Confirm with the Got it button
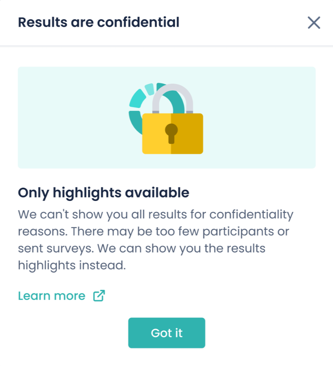This screenshot has height=366, width=333. 166,333
